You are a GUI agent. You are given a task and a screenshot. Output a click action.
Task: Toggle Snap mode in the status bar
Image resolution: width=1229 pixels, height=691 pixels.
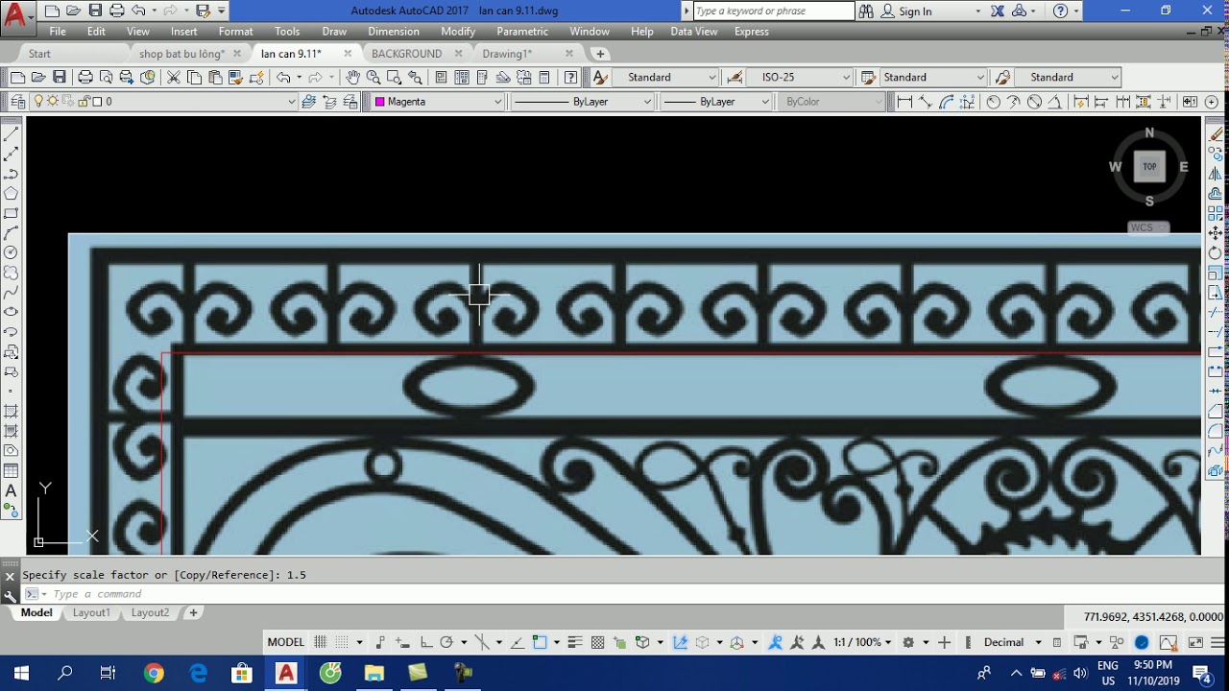click(342, 642)
